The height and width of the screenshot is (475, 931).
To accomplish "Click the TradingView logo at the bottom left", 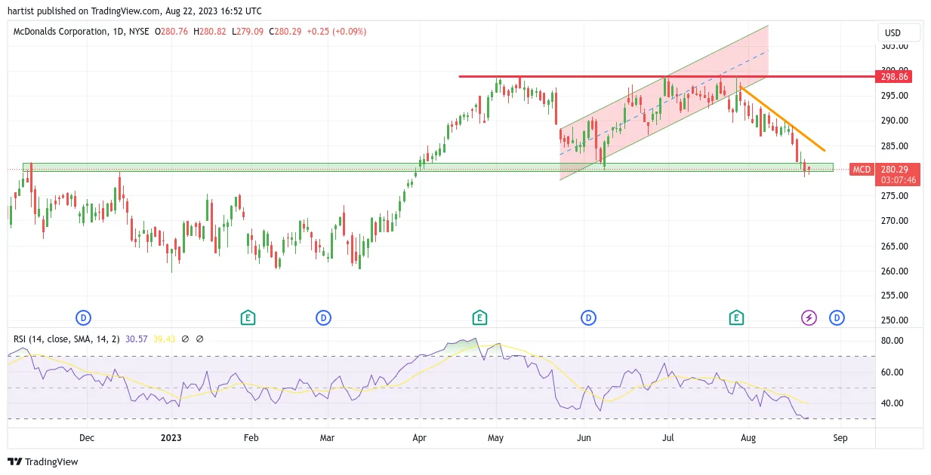I will pos(43,461).
